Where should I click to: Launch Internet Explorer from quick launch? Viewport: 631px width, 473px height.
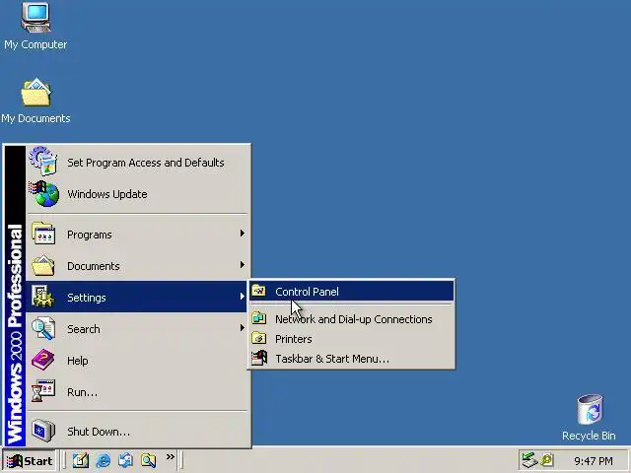click(104, 460)
